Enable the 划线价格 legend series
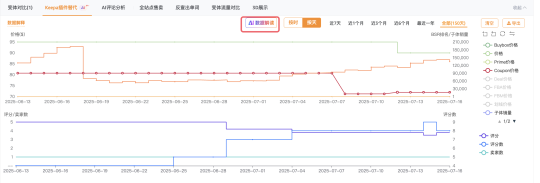 point(497,104)
